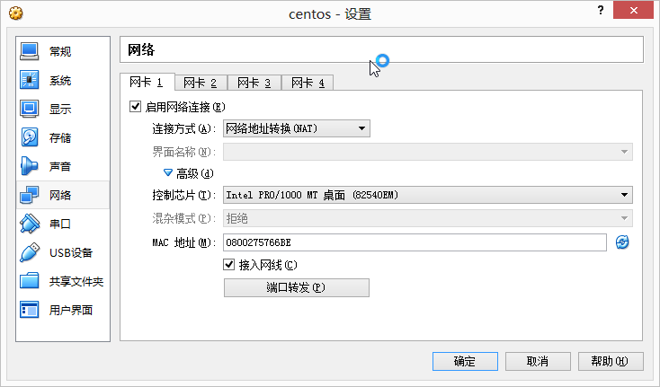Open the 常规 (General) settings icon
The width and height of the screenshot is (660, 387).
point(30,51)
